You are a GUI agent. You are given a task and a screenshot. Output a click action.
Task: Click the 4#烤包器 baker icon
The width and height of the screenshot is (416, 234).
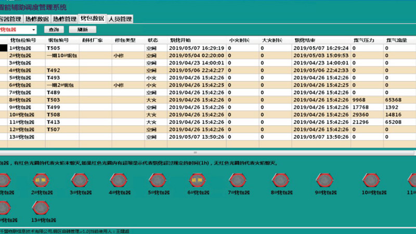tap(118, 180)
